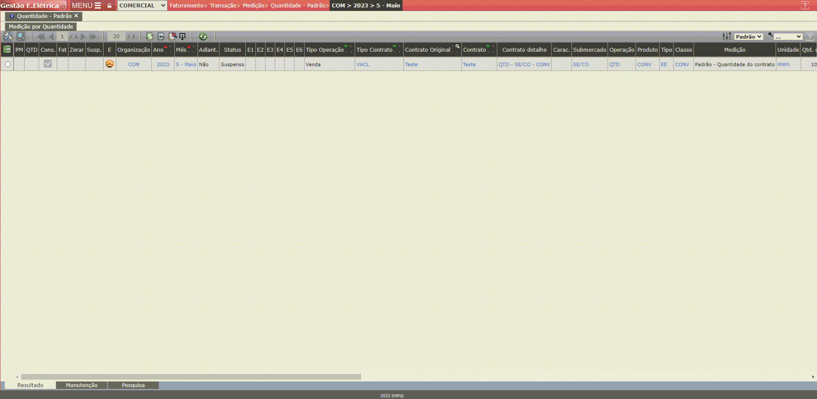Click the sliders settings icon beside Padrão
Screen dimensions: 817x399
pyautogui.click(x=727, y=36)
